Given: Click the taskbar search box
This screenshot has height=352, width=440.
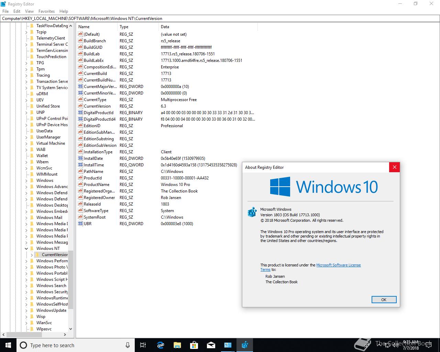Looking at the screenshot, I should tap(75, 345).
